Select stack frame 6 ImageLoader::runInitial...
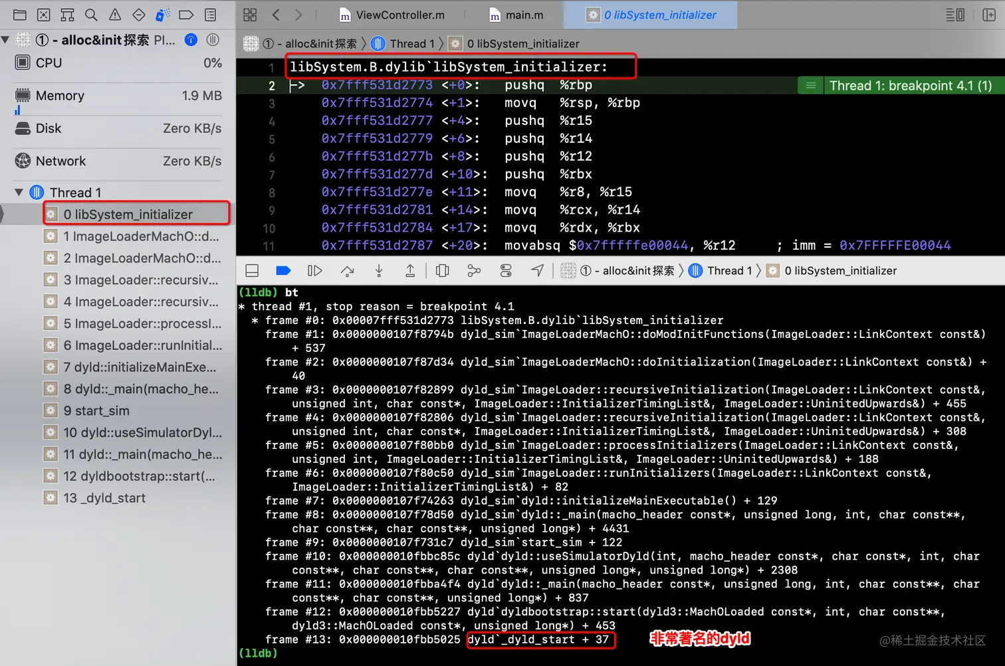The width and height of the screenshot is (1005, 666). coord(133,345)
